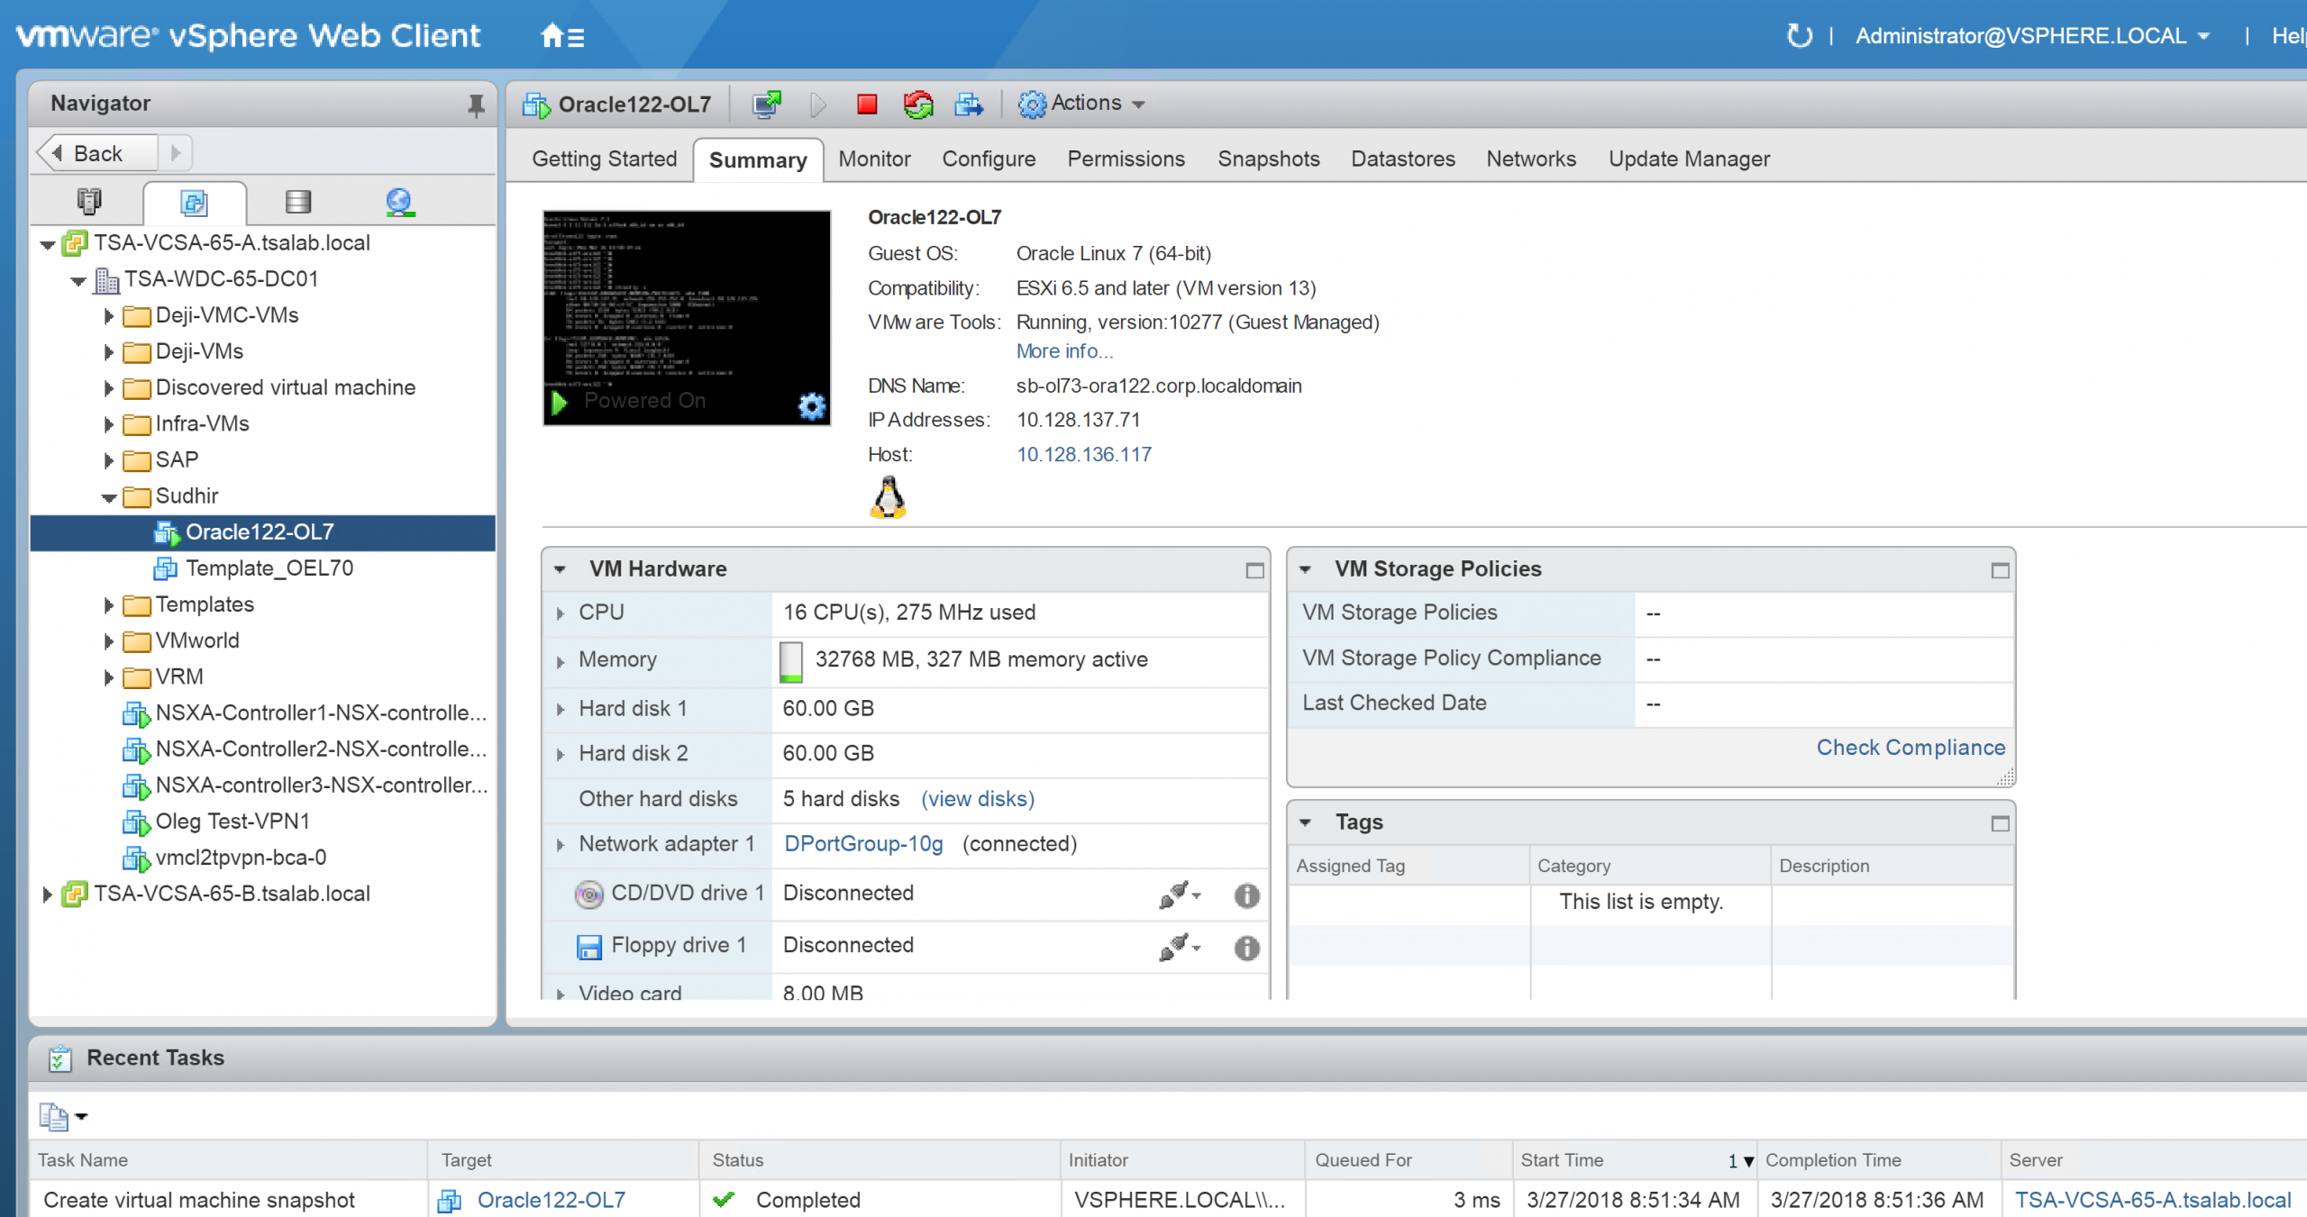Click the Check Compliance link

point(1910,748)
